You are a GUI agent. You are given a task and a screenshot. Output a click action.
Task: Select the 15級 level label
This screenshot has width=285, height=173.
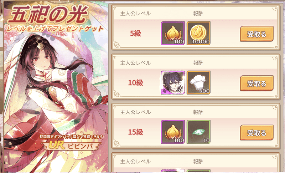[x=136, y=132]
